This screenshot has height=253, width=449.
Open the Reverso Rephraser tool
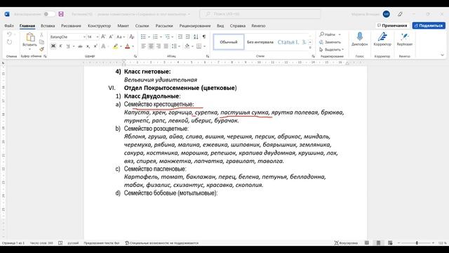tap(405, 39)
